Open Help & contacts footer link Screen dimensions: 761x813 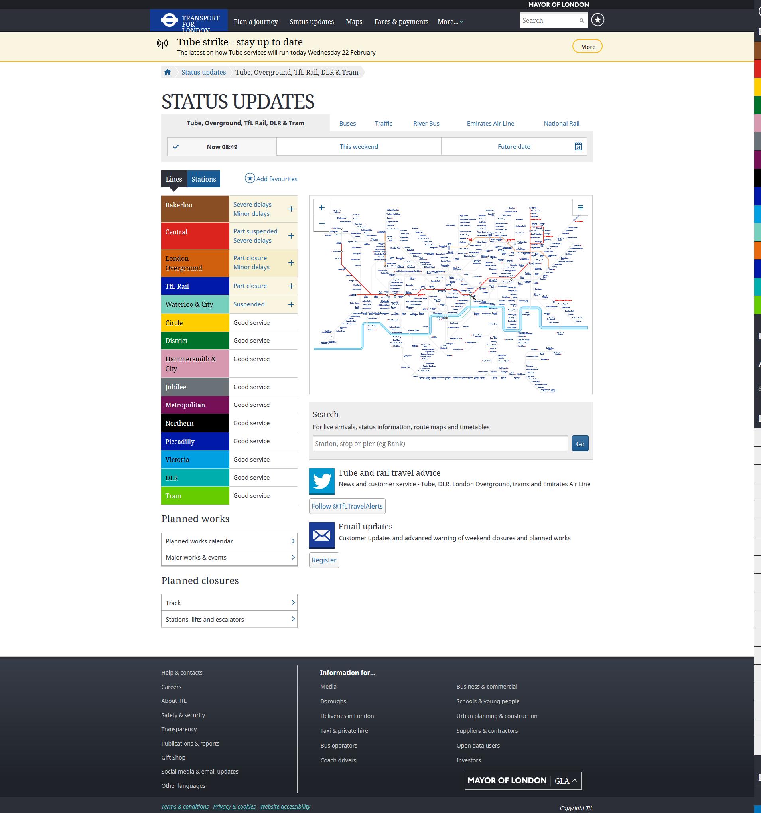[x=181, y=672]
